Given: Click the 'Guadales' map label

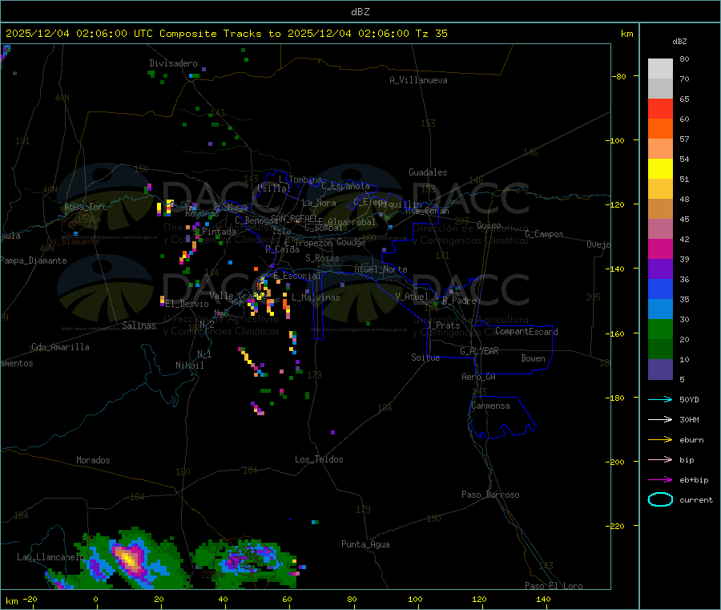Looking at the screenshot, I should pos(428,172).
